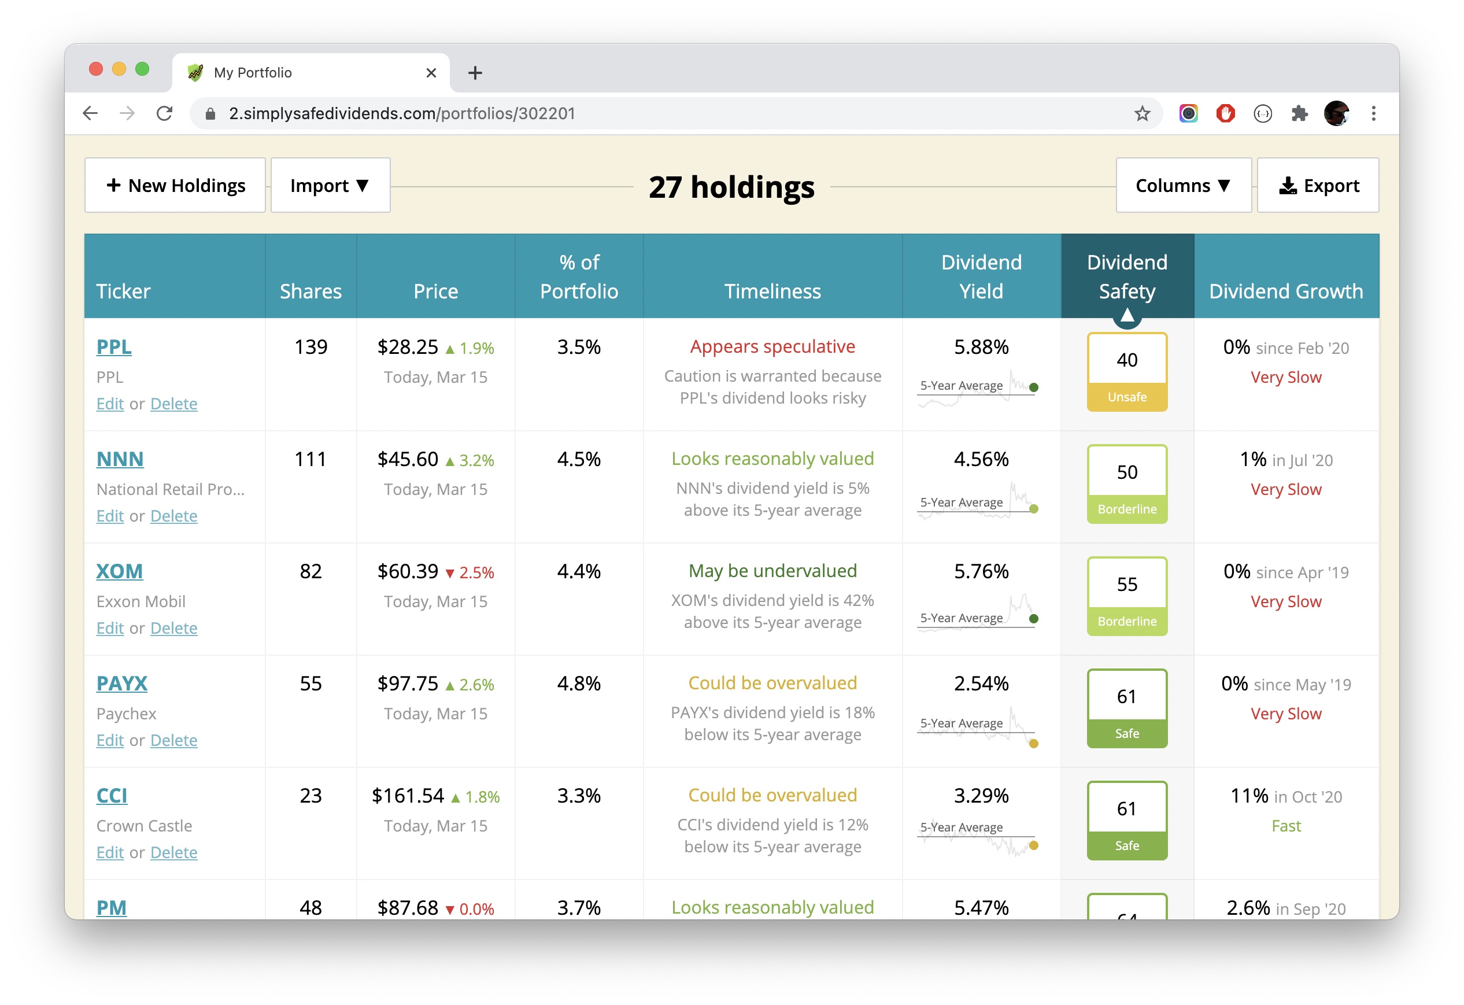This screenshot has height=1005, width=1464.
Task: Close the My Portfolio tab
Action: (x=431, y=73)
